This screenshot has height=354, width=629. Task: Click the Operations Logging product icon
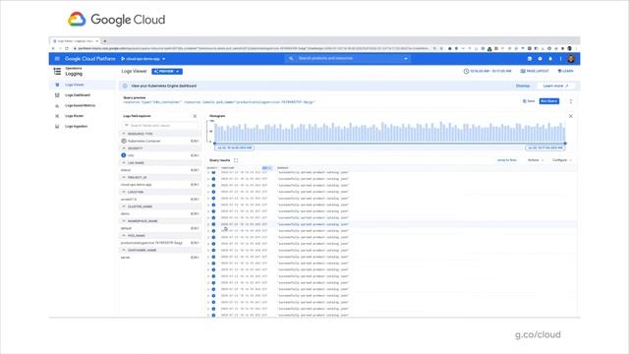point(57,71)
